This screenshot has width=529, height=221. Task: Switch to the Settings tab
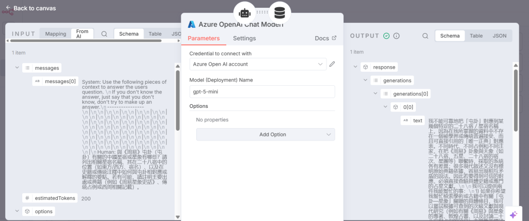244,38
